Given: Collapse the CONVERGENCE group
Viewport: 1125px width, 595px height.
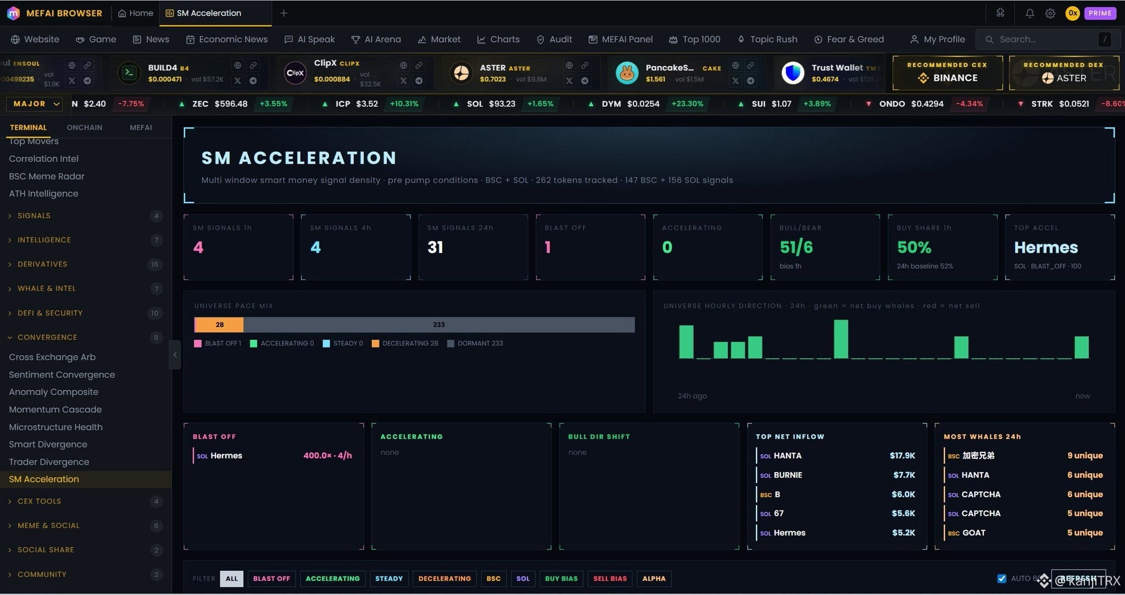Looking at the screenshot, I should tap(86, 337).
